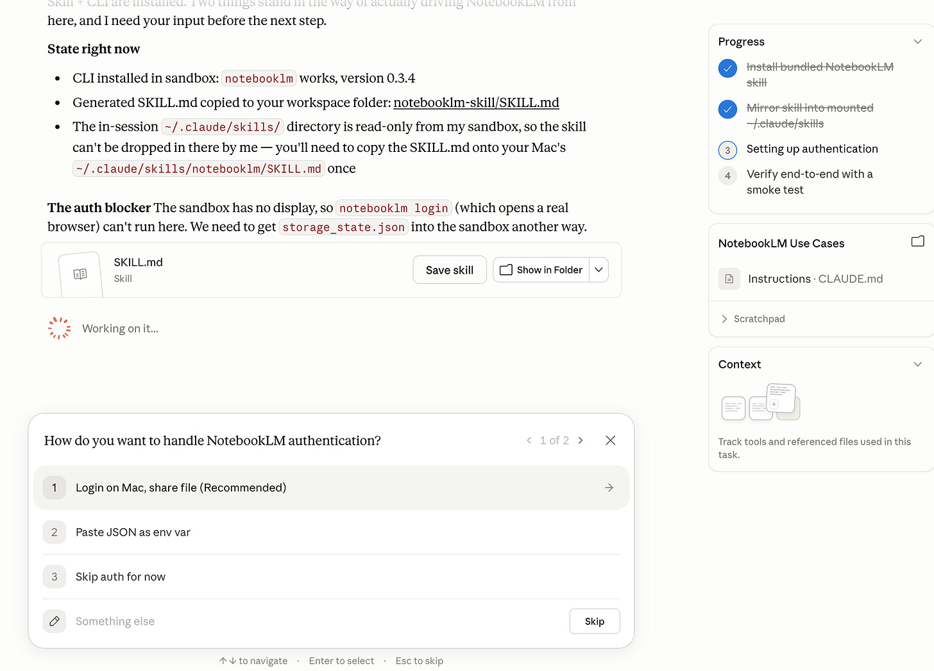Close the authentication question dialog
This screenshot has width=934, height=671.
[611, 440]
